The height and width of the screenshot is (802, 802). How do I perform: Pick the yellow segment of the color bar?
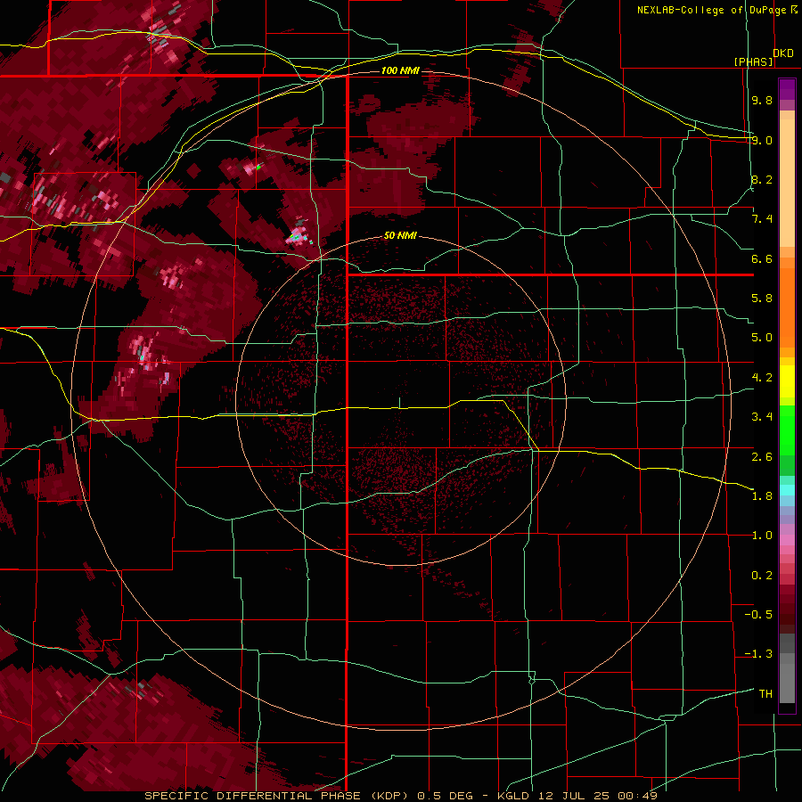[787, 381]
